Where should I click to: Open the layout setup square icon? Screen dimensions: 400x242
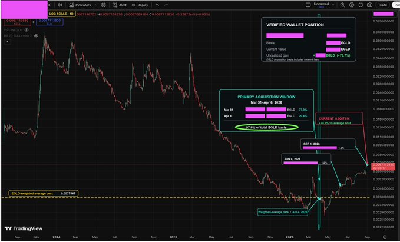308,5
